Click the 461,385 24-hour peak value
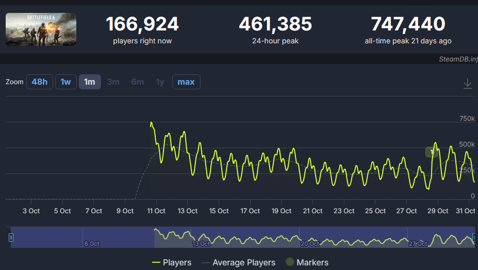478x270 pixels. coord(275,24)
